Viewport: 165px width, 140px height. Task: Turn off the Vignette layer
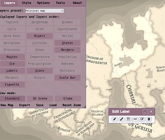pos(12,84)
